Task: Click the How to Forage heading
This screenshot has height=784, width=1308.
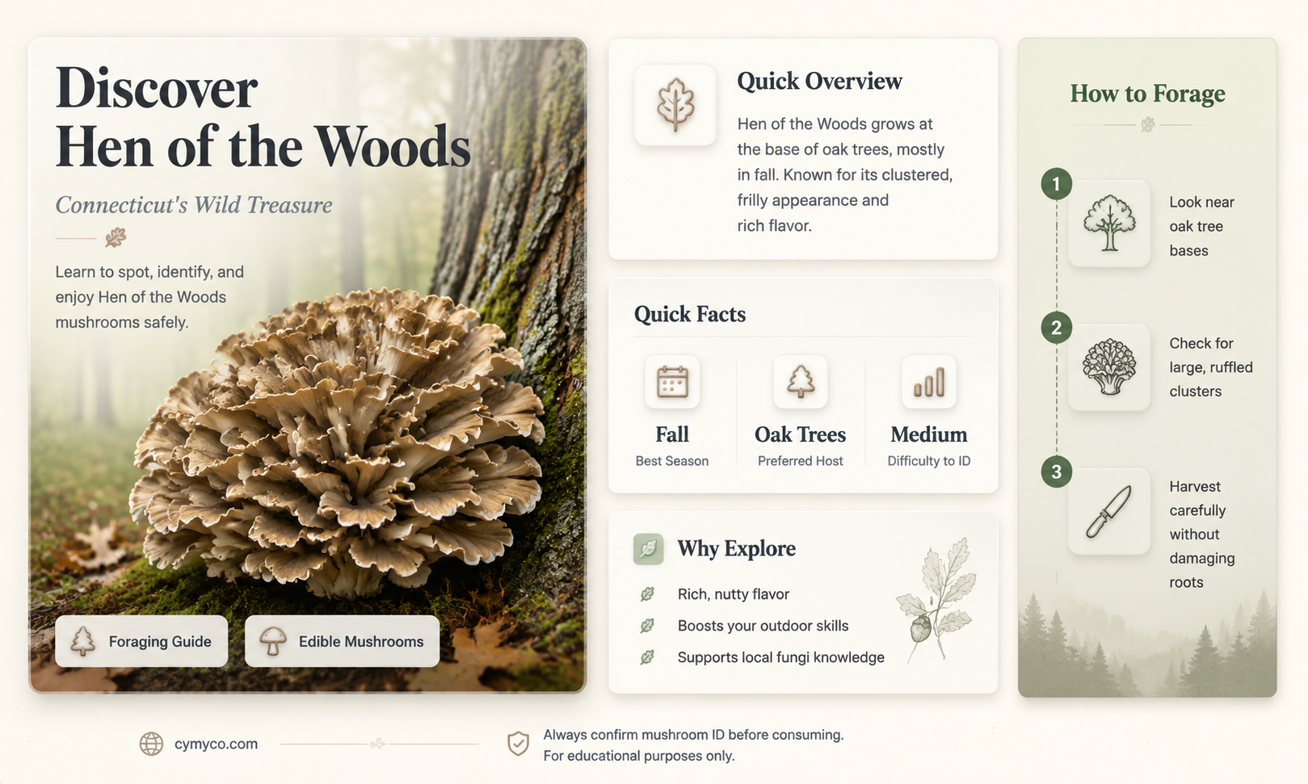Action: click(x=1147, y=94)
